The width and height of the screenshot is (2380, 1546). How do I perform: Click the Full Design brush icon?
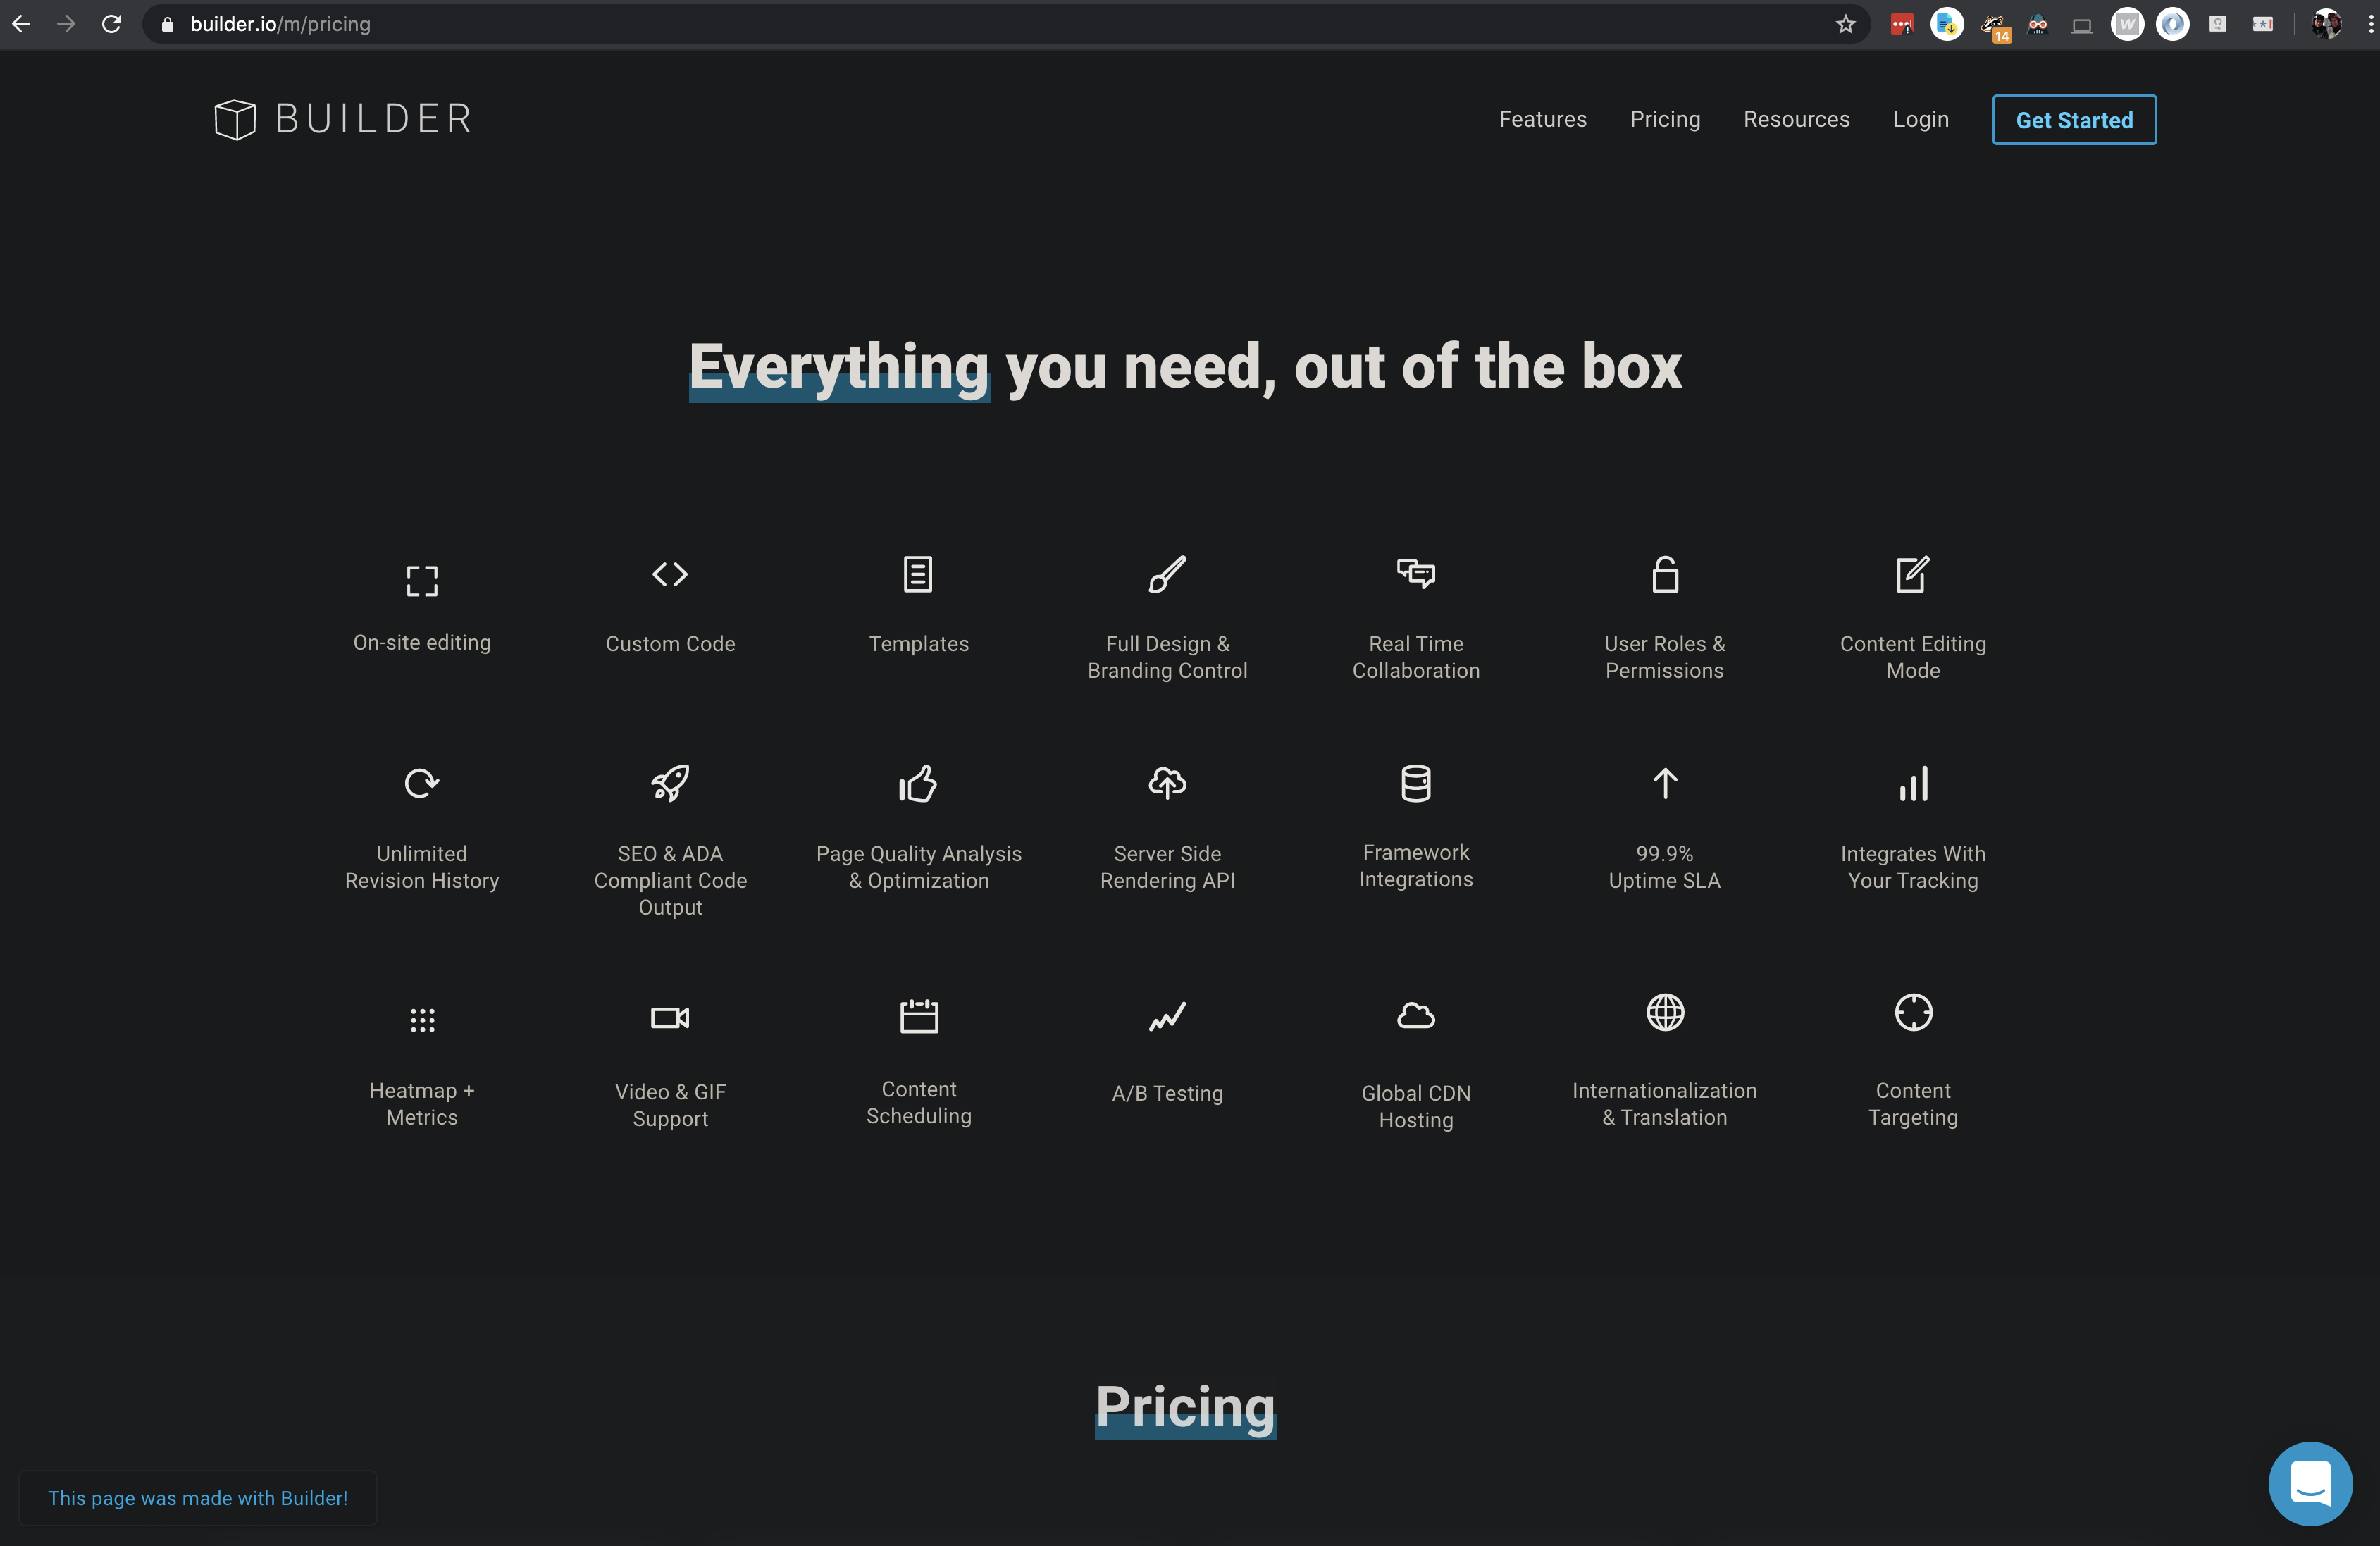pyautogui.click(x=1167, y=574)
